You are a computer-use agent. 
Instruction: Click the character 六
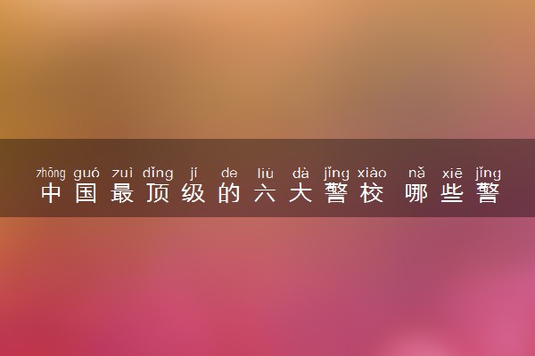click(265, 193)
